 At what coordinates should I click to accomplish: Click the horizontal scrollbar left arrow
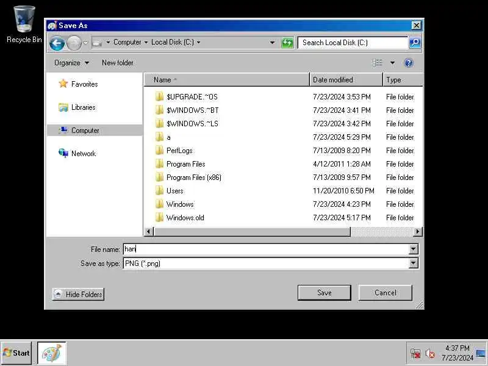pos(149,232)
